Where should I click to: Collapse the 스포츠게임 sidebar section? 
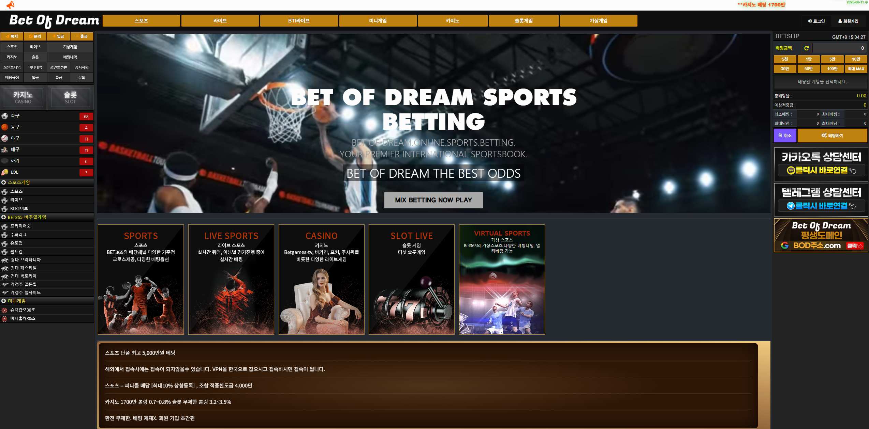[47, 182]
